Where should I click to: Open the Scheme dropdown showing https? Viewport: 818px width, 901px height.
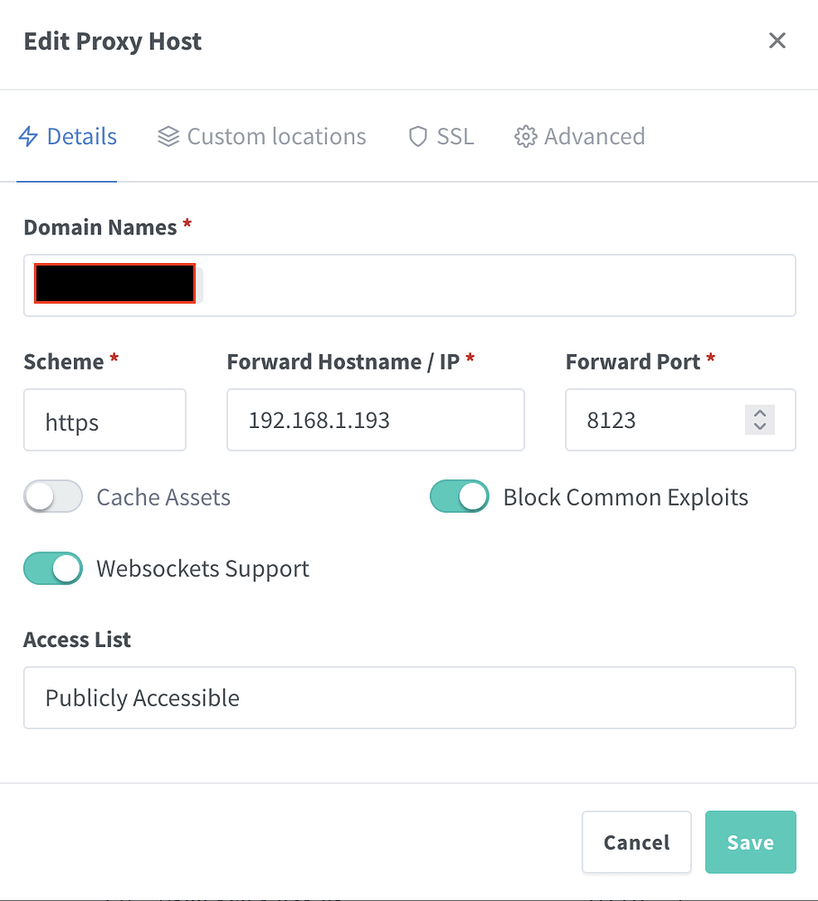pyautogui.click(x=105, y=420)
